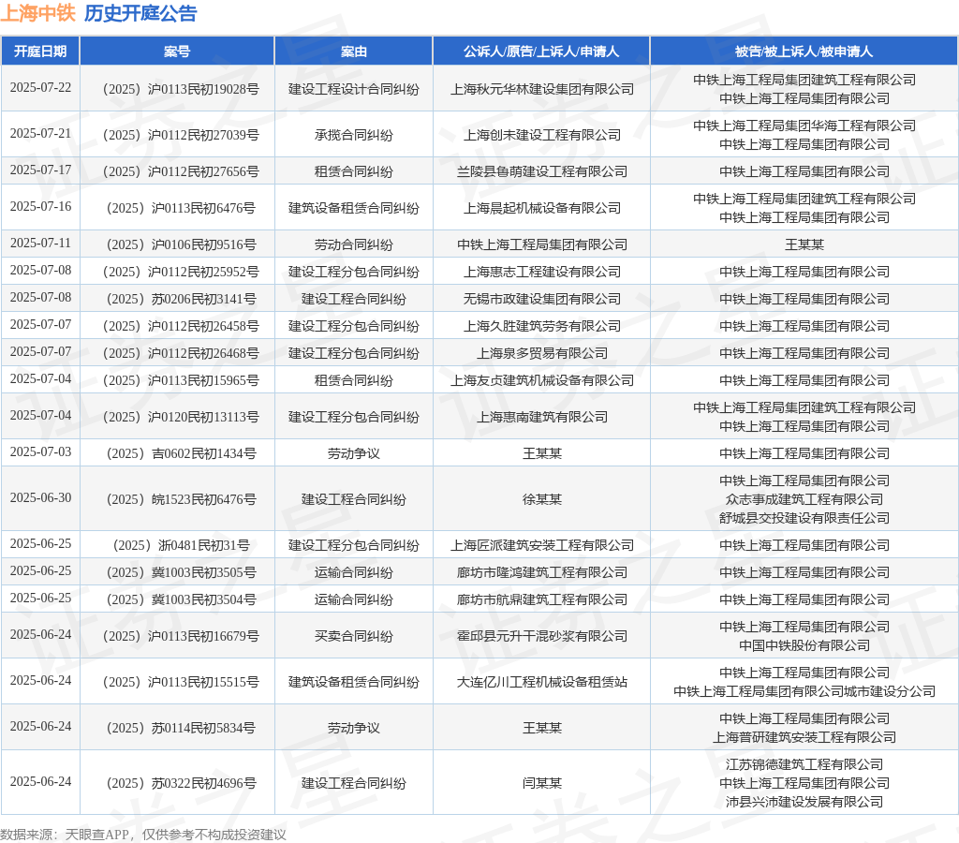Click plaintiff 闫某某
The image size is (959, 843).
point(542,784)
